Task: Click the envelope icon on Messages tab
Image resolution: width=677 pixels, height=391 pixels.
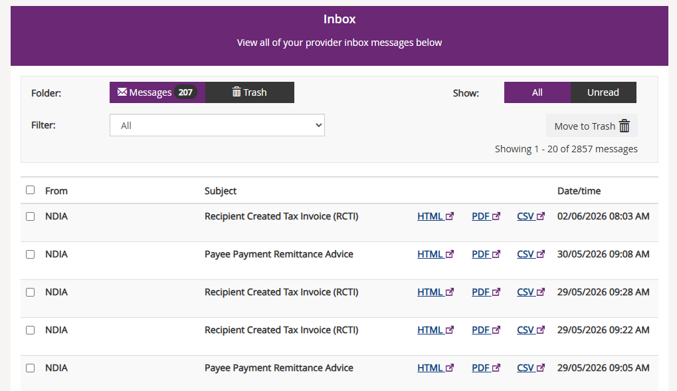Action: (122, 92)
